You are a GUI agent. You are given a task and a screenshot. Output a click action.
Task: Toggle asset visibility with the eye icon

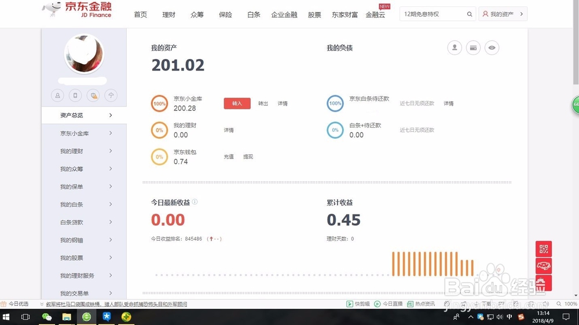[x=492, y=48]
